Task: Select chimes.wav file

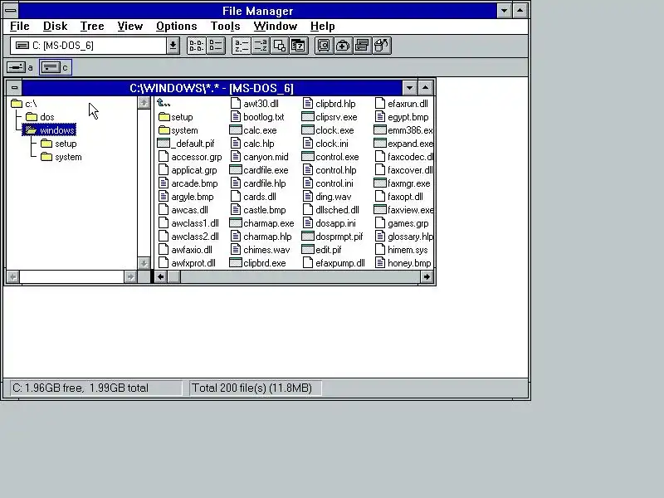Action: (x=261, y=250)
